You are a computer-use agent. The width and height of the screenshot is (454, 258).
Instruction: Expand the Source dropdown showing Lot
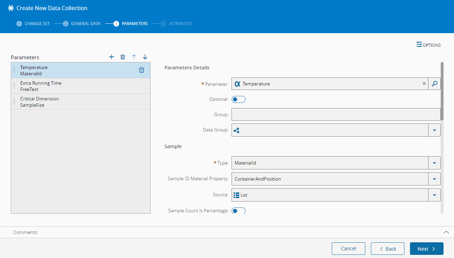point(434,195)
